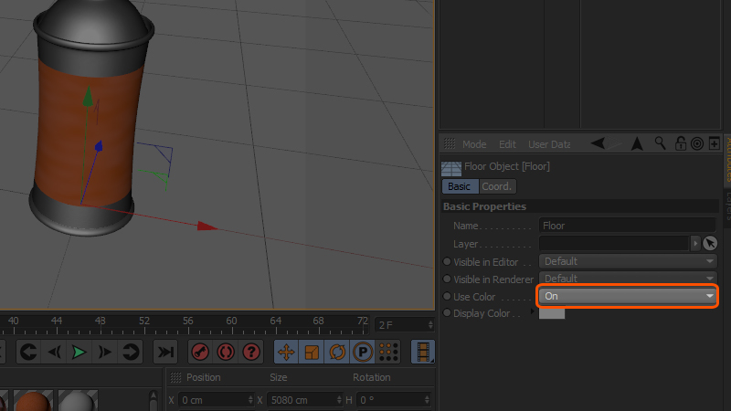This screenshot has height=411, width=731.
Task: Click the lock element padlock icon
Action: pyautogui.click(x=680, y=143)
